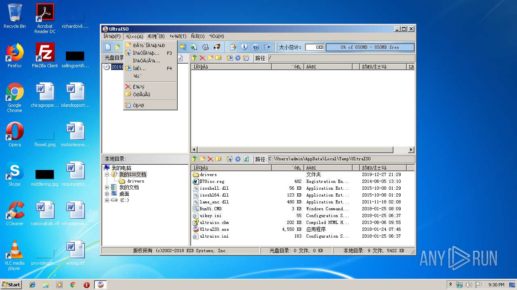
Task: Click the UltraISO taskbar button
Action: coord(100,285)
